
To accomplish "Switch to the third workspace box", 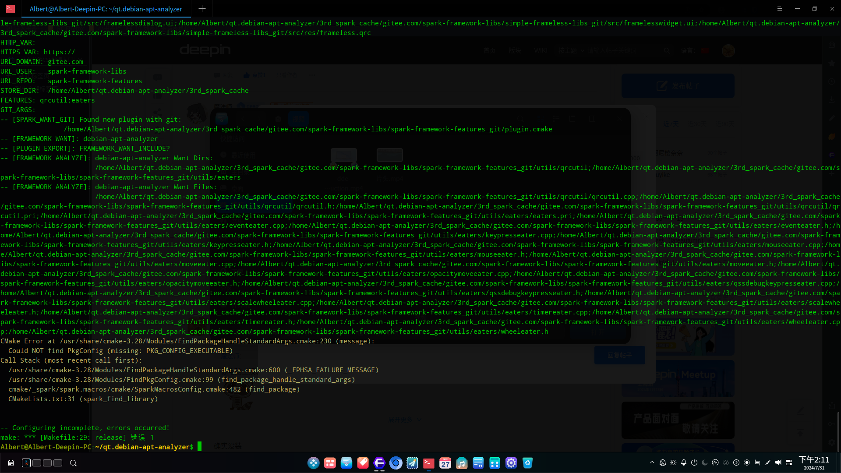I will click(x=47, y=463).
